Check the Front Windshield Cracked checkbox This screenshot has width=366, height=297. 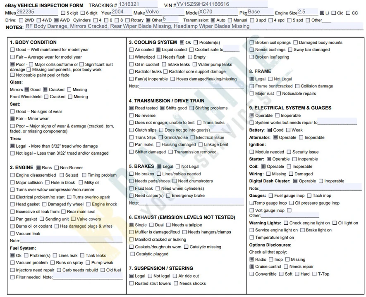tap(46, 97)
